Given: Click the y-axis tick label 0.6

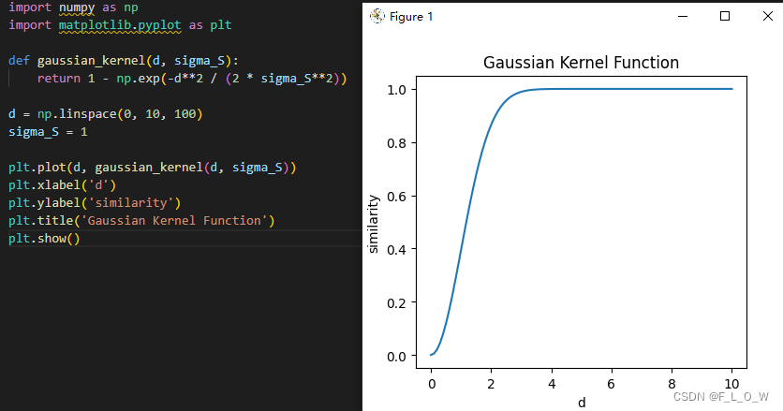Looking at the screenshot, I should 396,197.
